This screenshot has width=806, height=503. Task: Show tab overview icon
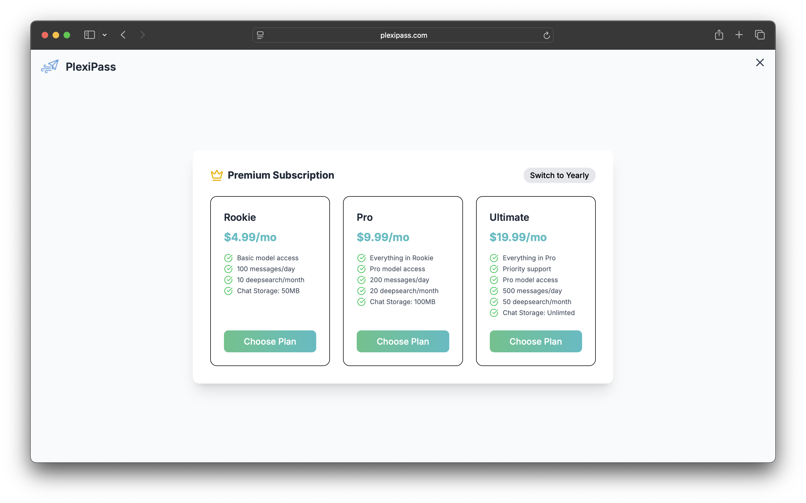click(760, 35)
